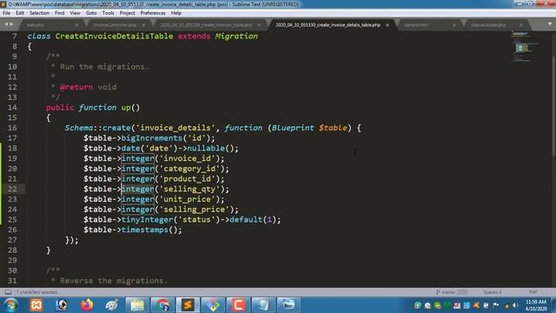Click 'selling_price' string on line 24
This screenshot has width=556, height=313.
tap(195, 210)
